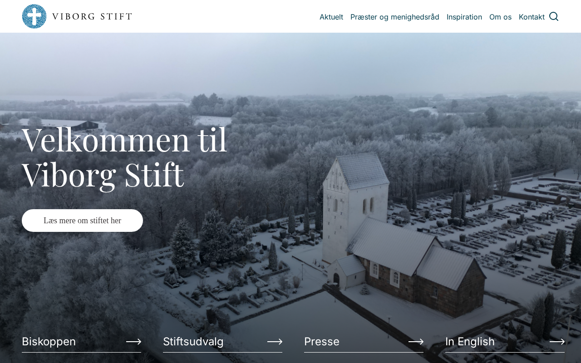581x363 pixels.
Task: Click the arrow icon beside In English
Action: coord(557,342)
